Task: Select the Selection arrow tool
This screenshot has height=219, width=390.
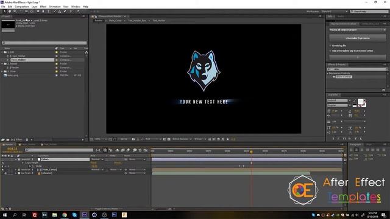Action: (x=4, y=11)
